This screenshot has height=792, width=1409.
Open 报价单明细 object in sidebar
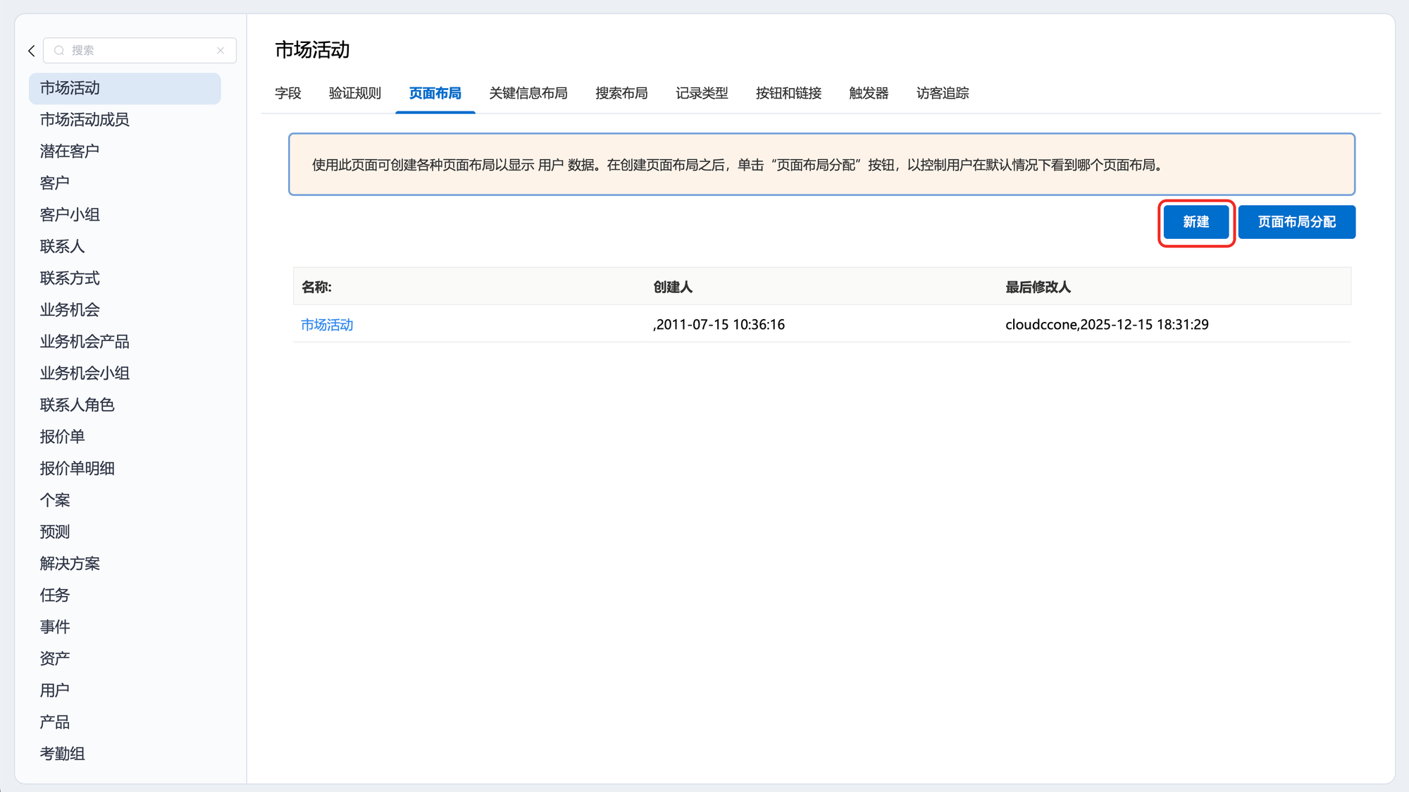77,469
